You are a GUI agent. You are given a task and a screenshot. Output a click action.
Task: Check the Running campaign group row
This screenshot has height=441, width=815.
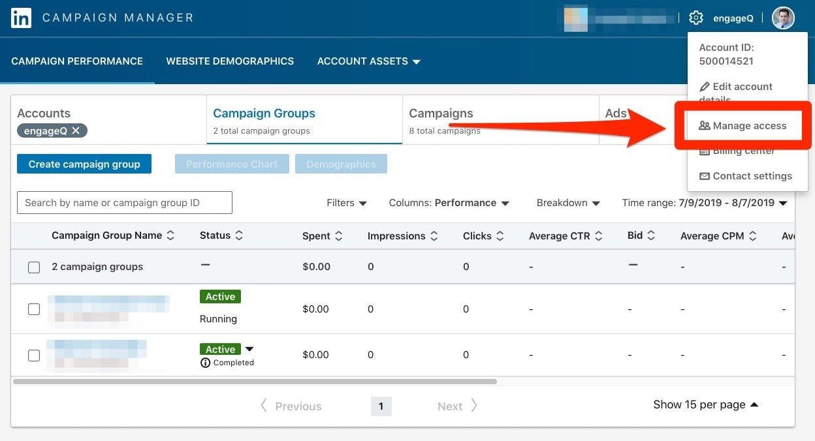click(x=34, y=309)
